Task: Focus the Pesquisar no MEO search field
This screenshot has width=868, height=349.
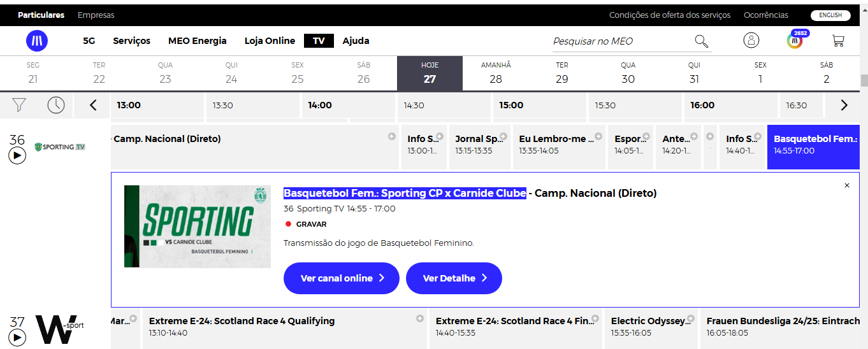Action: pos(622,41)
